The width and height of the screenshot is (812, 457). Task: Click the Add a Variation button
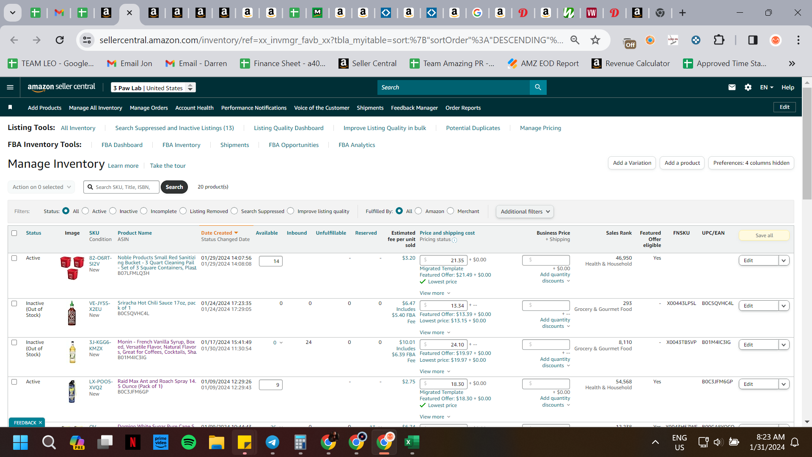(632, 163)
